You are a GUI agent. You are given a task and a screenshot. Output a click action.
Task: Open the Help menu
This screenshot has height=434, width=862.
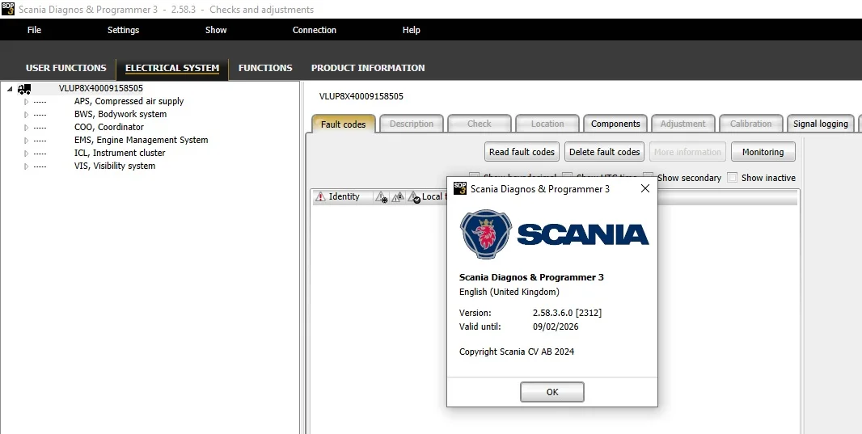click(x=412, y=30)
